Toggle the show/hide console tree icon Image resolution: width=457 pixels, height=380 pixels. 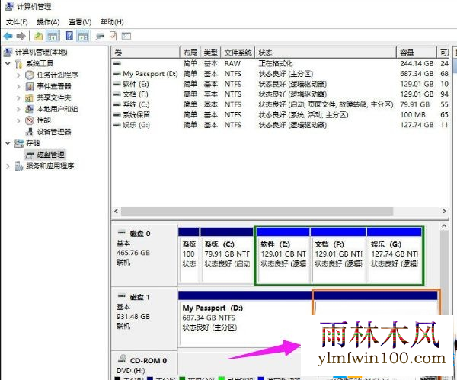click(x=53, y=36)
